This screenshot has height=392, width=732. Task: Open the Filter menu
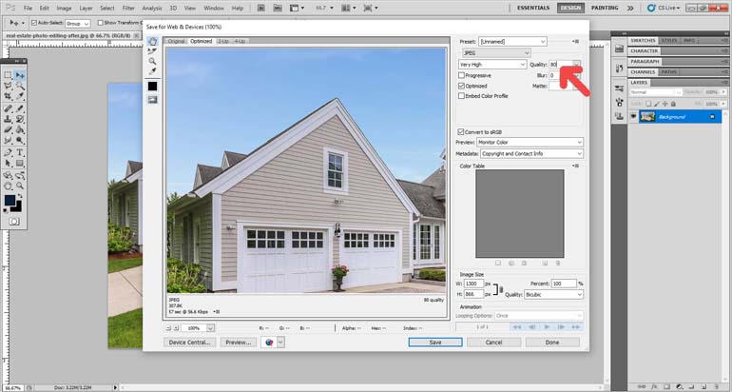coord(128,8)
